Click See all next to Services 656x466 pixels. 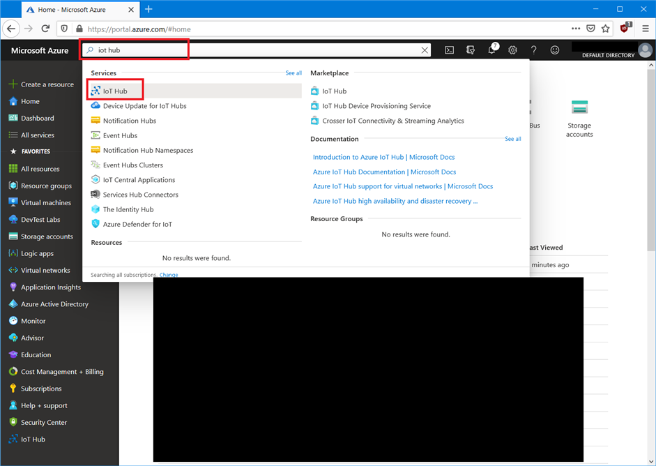293,73
